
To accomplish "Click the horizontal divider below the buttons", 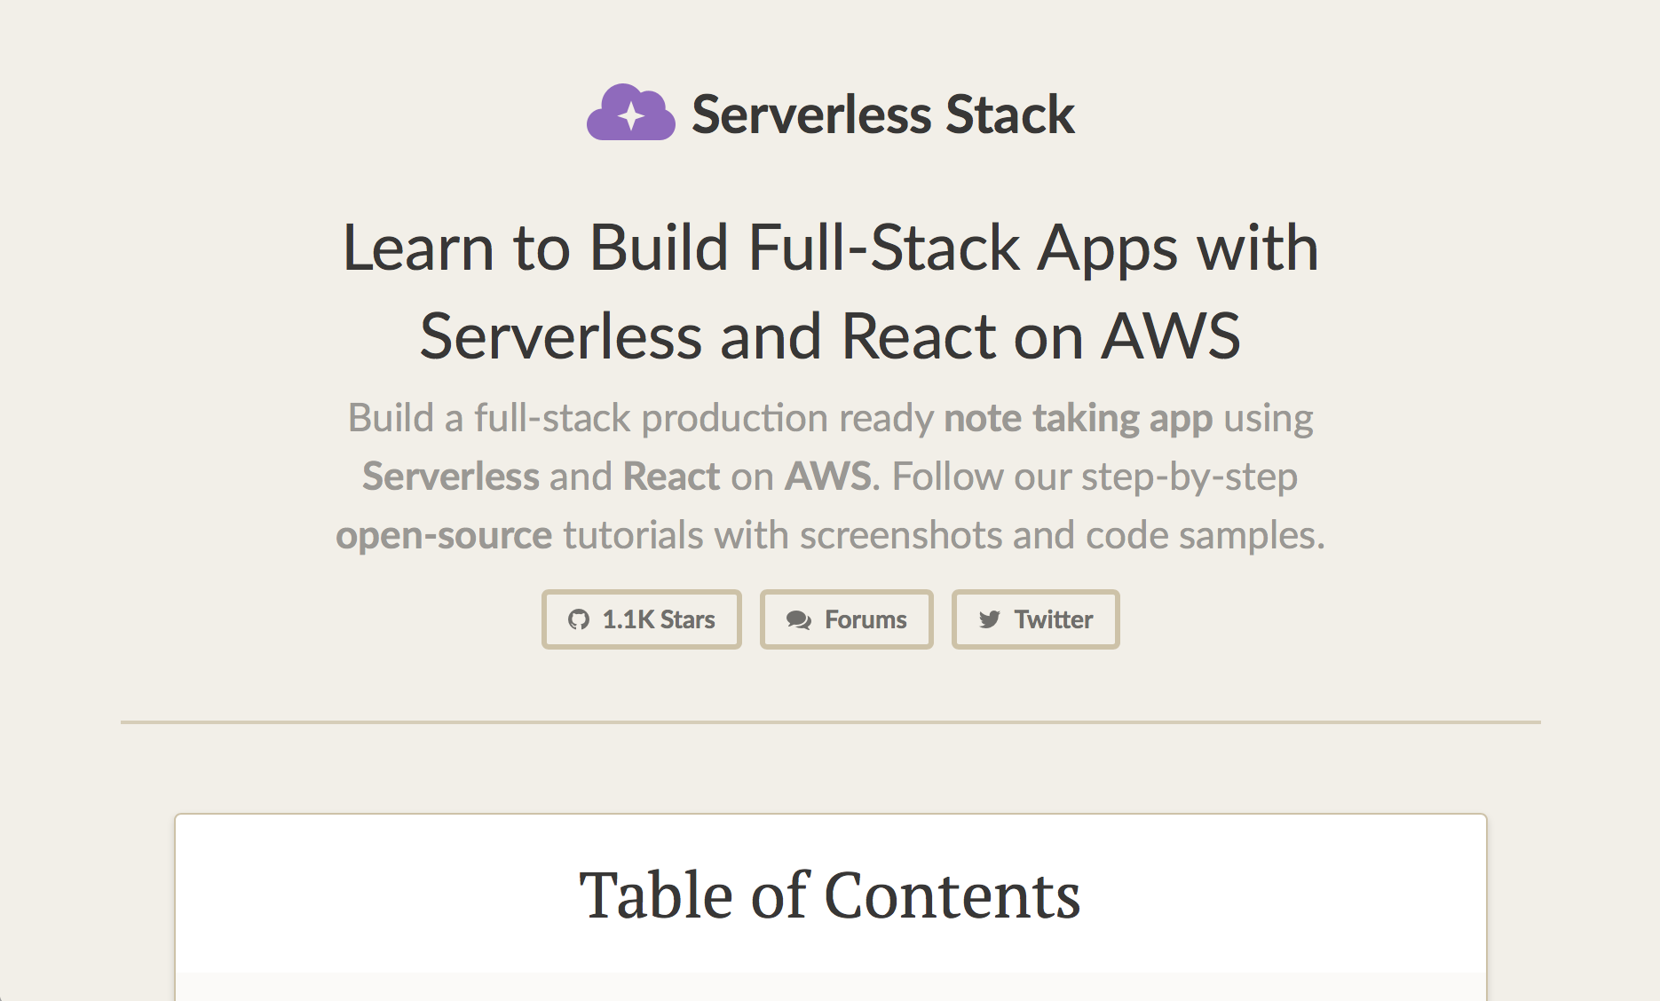I will tap(830, 722).
